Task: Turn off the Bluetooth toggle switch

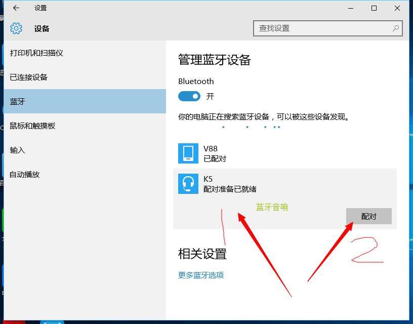Action: pos(189,96)
